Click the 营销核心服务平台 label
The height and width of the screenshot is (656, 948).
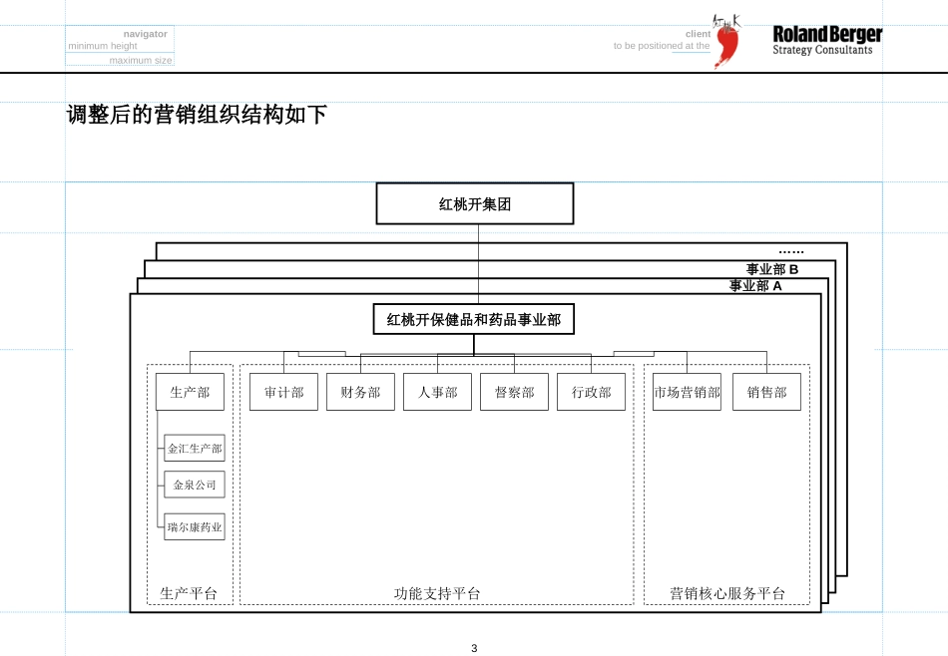click(x=726, y=593)
